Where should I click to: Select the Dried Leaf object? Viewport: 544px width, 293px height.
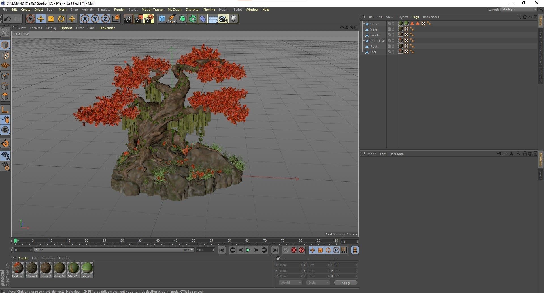tap(377, 41)
